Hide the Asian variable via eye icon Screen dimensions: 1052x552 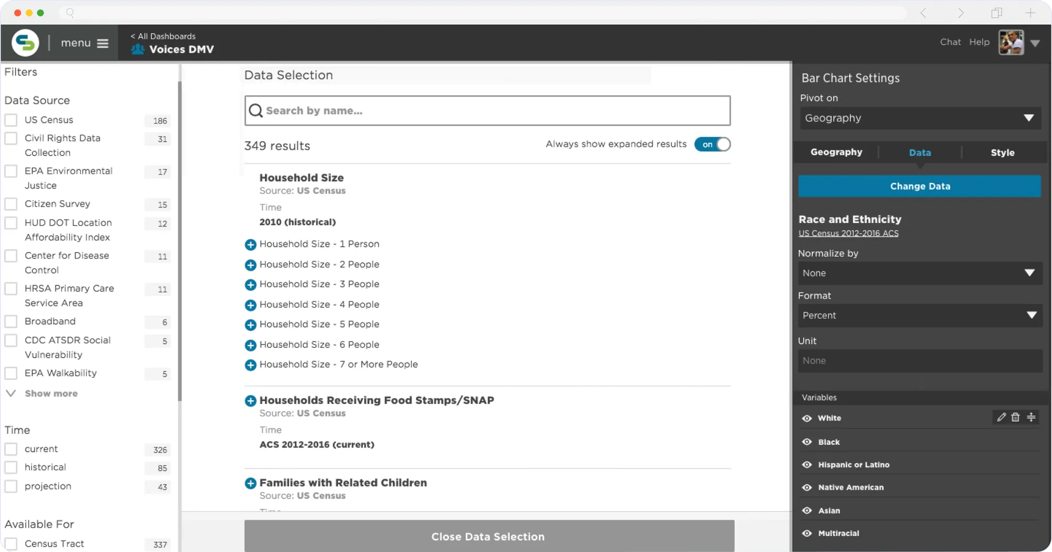click(x=807, y=511)
